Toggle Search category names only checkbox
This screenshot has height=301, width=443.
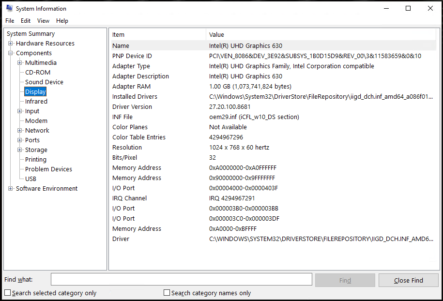(x=167, y=293)
